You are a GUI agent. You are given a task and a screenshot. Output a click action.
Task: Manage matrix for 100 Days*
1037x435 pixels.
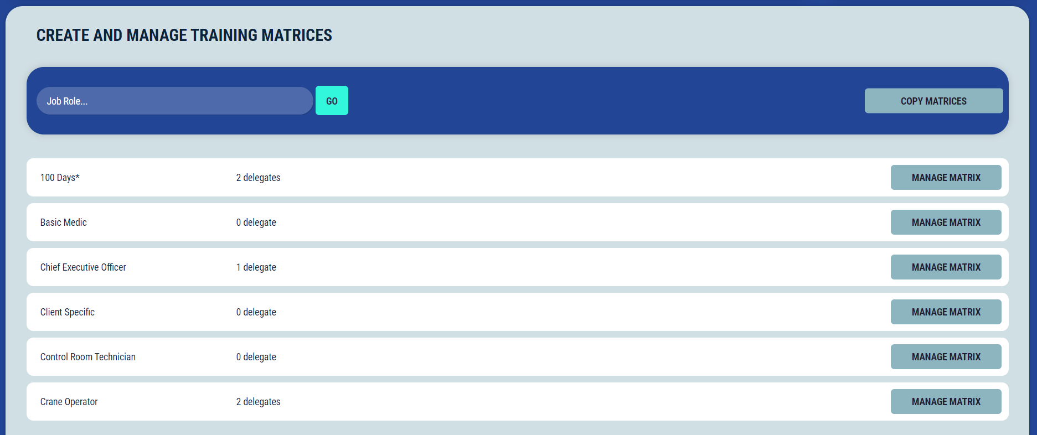tap(946, 178)
